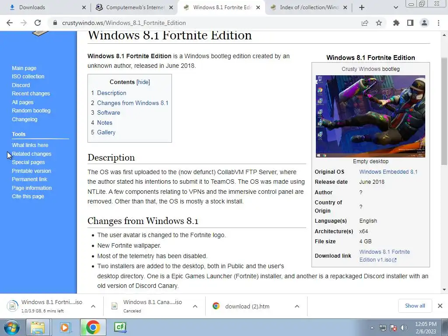
Task: Open Related changes tool
Action: coord(31,154)
